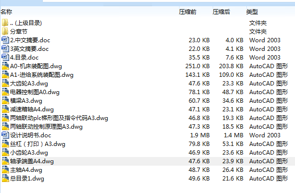Viewport: 295px width, 193px height.
Task: Select file 4.目录.doc
Action: 24,58
